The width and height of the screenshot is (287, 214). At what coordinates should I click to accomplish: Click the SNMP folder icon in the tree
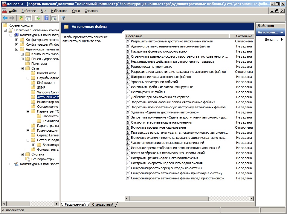pyautogui.click(x=33, y=87)
